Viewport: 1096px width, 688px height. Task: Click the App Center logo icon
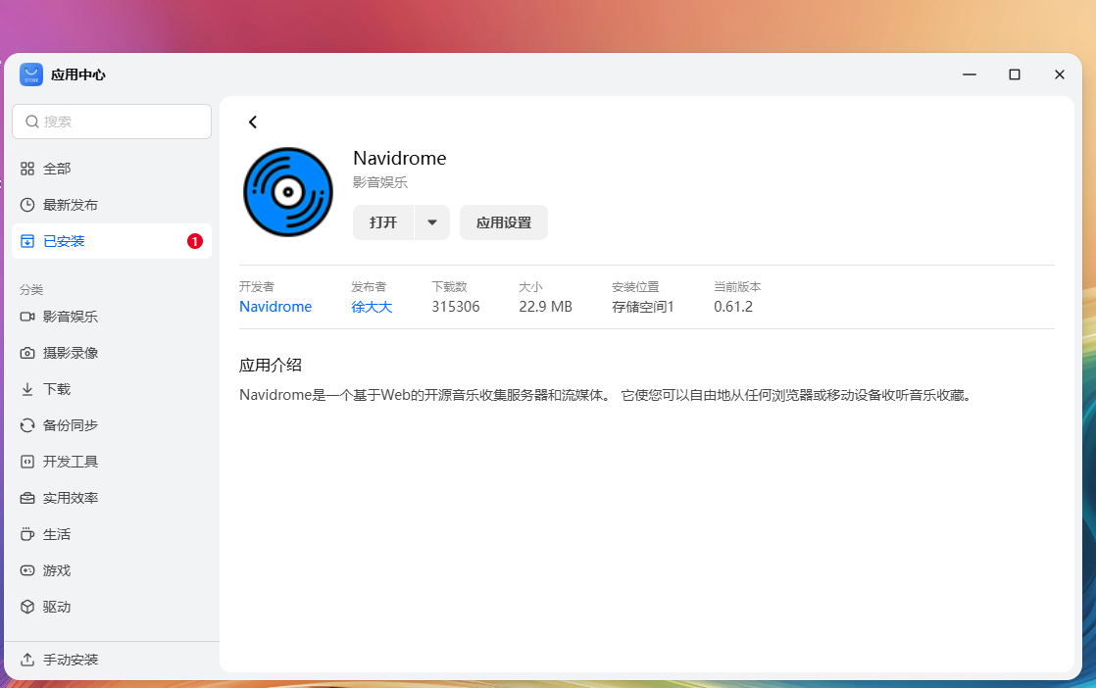coord(31,74)
